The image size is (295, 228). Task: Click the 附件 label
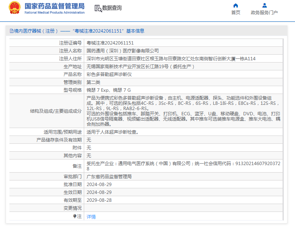coord(77,148)
